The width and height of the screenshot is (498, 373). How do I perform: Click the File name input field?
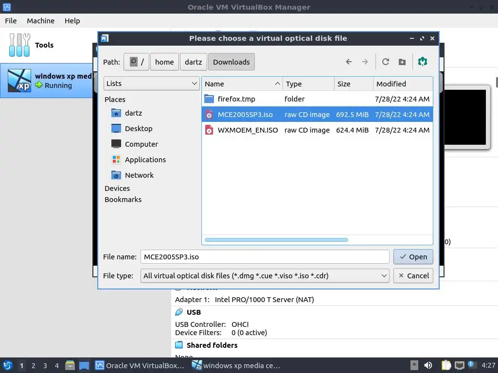coord(265,256)
